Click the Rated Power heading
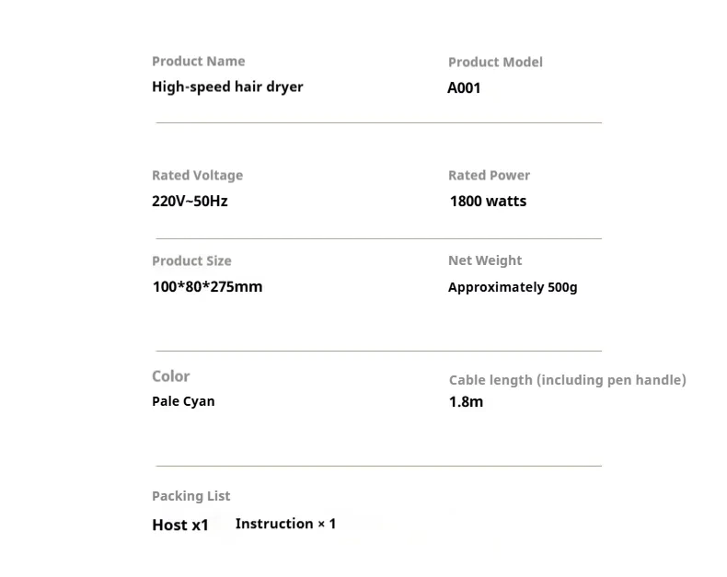The height and width of the screenshot is (577, 727). (x=489, y=175)
